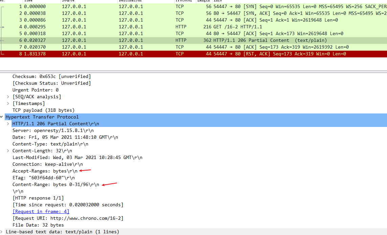387x235 pixels.
Task: Click the Protocol column header
Action: coord(184,1)
